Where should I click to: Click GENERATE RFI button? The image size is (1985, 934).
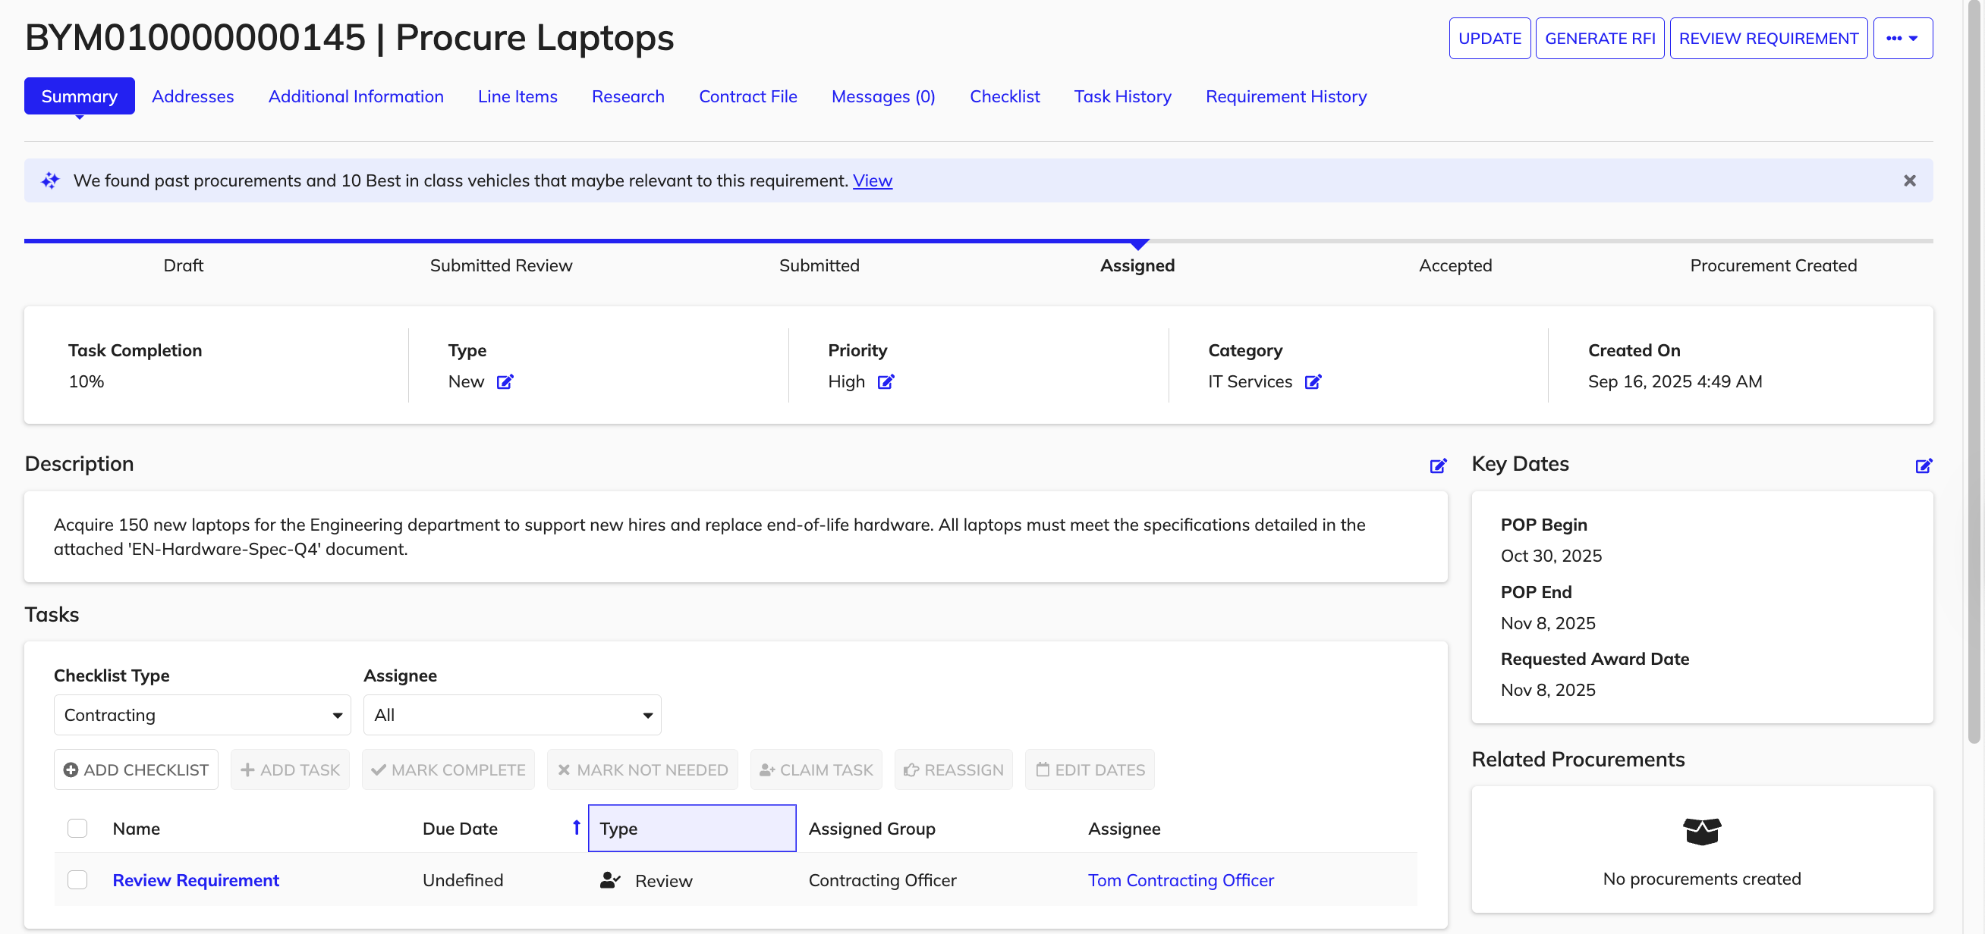click(x=1599, y=39)
